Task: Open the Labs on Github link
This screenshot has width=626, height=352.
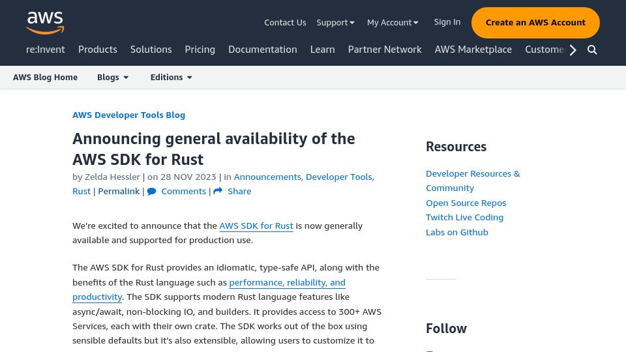Action: (x=457, y=232)
